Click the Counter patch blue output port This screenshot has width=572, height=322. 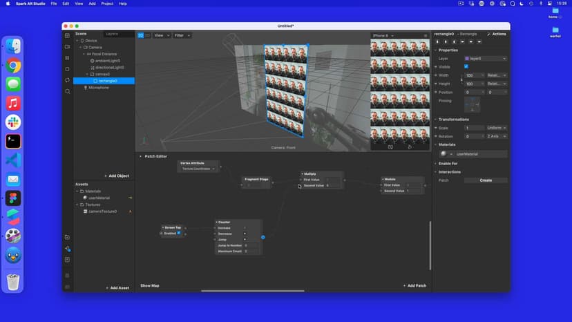(x=263, y=237)
